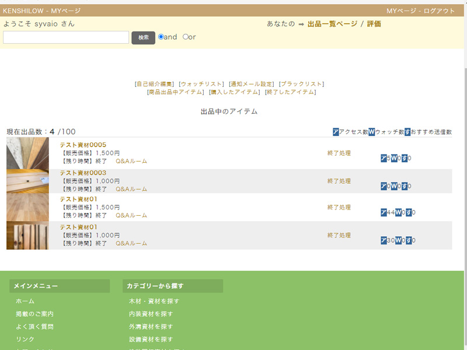Click the す badge for テスト資材0005
467x350 pixels.
pyautogui.click(x=403, y=159)
